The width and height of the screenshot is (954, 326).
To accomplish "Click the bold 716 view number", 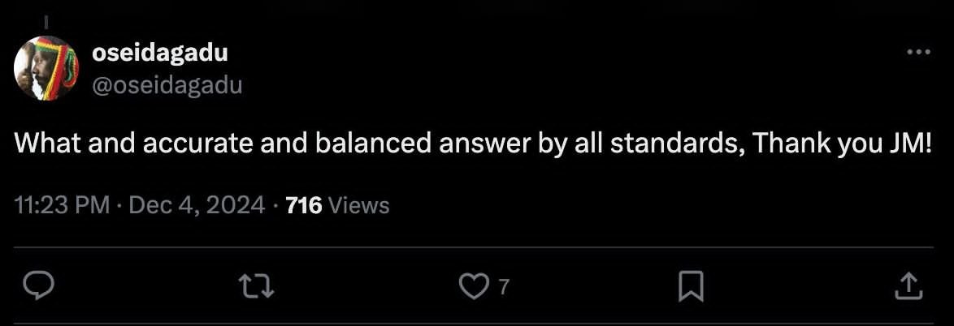I will point(304,205).
